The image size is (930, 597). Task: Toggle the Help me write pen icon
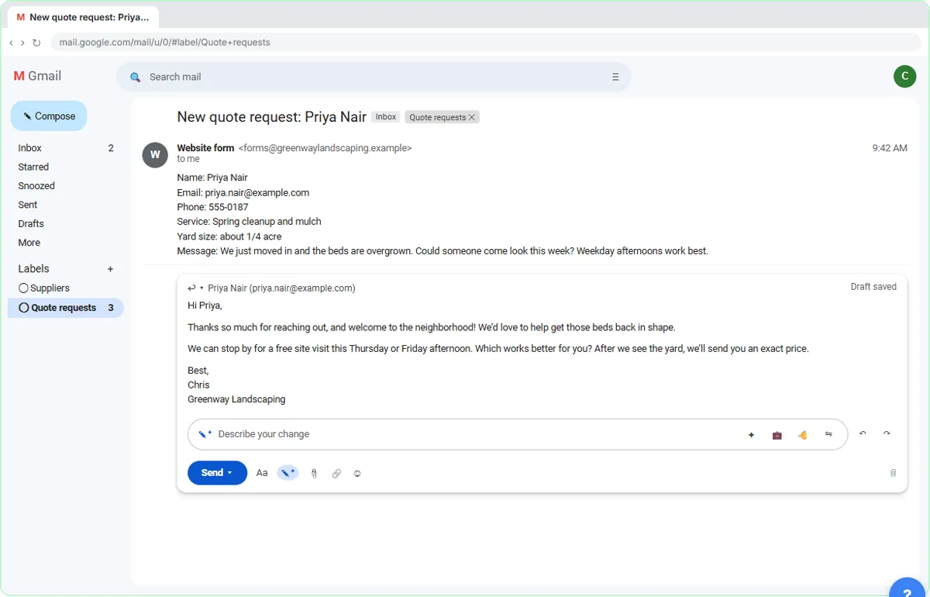(288, 472)
